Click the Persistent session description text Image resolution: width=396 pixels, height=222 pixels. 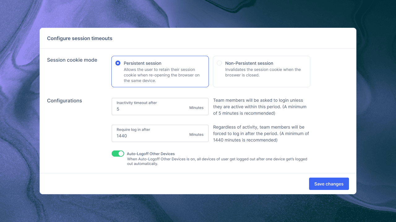click(x=161, y=75)
